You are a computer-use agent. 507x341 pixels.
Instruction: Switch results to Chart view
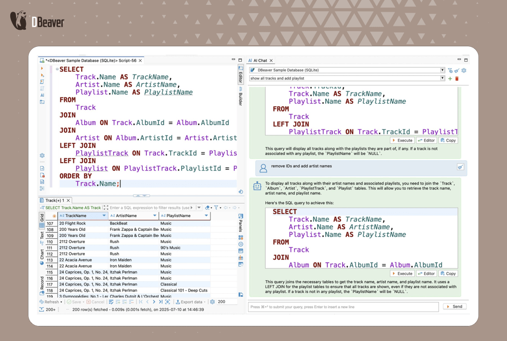point(42,254)
